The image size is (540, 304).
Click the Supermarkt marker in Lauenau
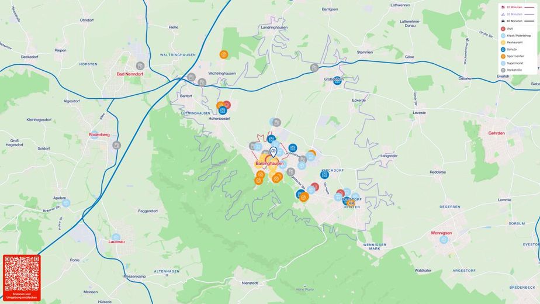(116, 237)
